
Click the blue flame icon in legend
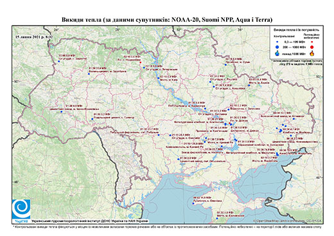tap(277, 53)
